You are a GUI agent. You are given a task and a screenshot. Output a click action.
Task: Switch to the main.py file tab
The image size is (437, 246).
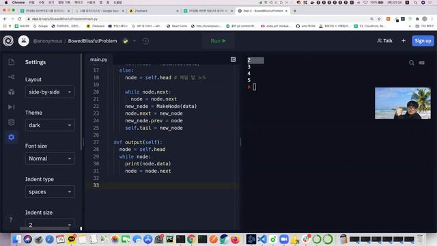click(98, 59)
